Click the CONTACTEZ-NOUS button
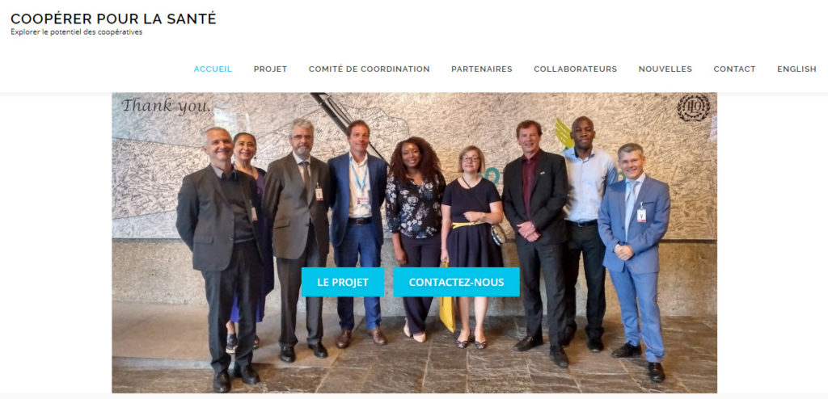This screenshot has height=399, width=828. pyautogui.click(x=456, y=282)
